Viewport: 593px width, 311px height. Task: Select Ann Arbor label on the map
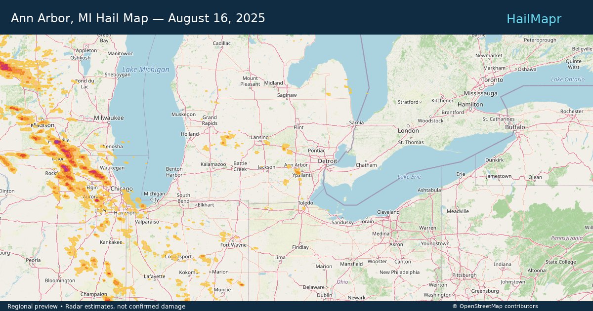[x=296, y=165]
